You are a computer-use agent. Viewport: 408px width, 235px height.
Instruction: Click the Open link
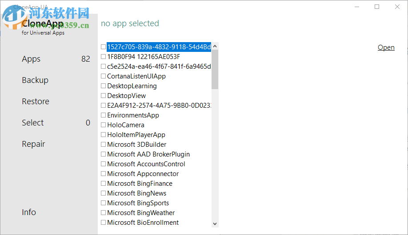386,47
